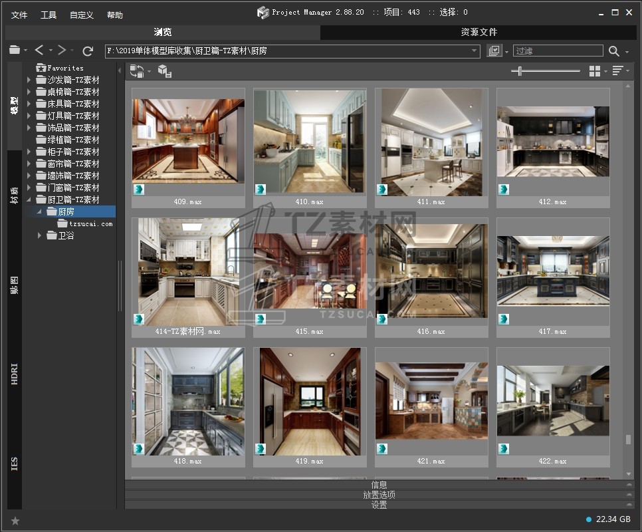Click the refresh folder icon
This screenshot has height=532, width=642.
click(x=88, y=51)
